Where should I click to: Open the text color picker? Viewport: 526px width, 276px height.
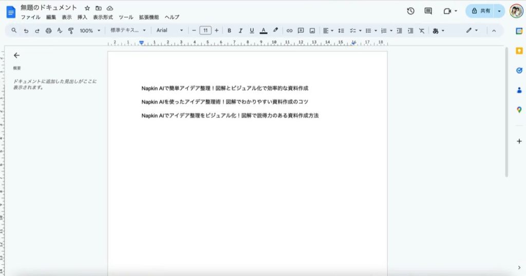click(264, 31)
